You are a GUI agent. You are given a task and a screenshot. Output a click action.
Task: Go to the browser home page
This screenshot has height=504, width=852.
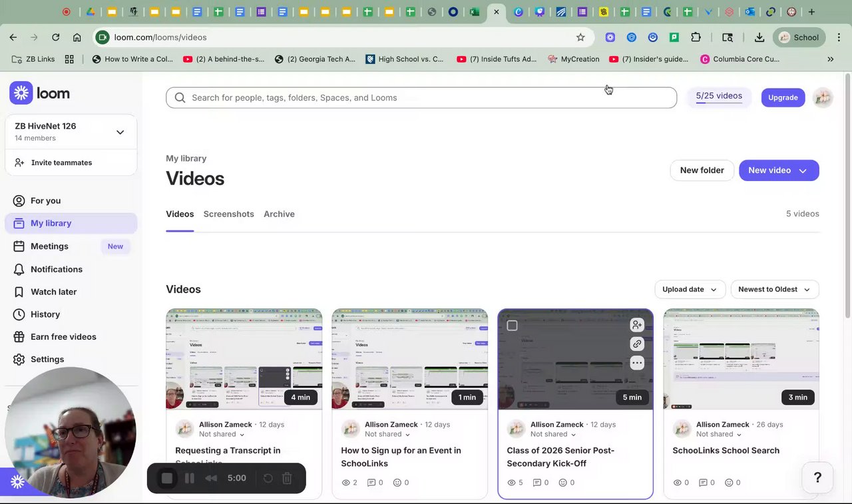click(77, 37)
